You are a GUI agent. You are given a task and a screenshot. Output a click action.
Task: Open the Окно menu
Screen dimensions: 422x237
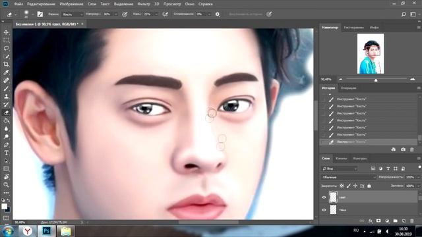tap(189, 4)
